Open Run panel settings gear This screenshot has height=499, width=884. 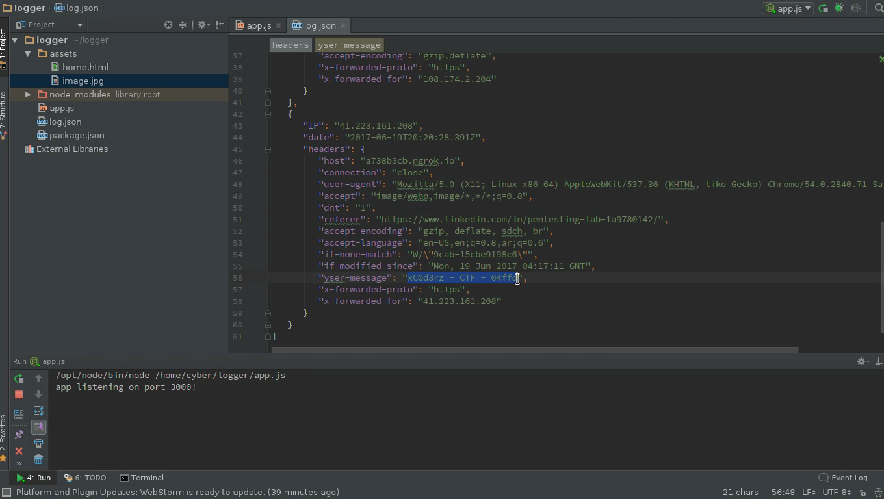[862, 361]
